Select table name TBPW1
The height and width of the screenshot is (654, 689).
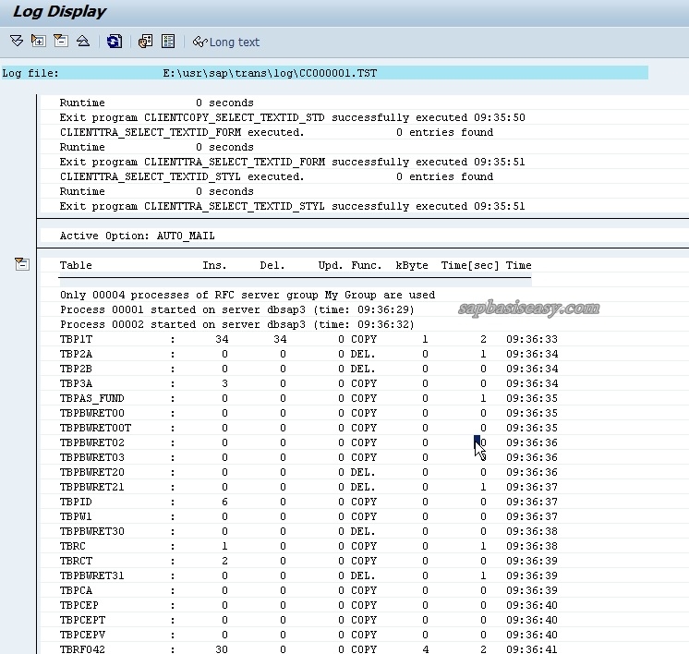click(x=76, y=516)
